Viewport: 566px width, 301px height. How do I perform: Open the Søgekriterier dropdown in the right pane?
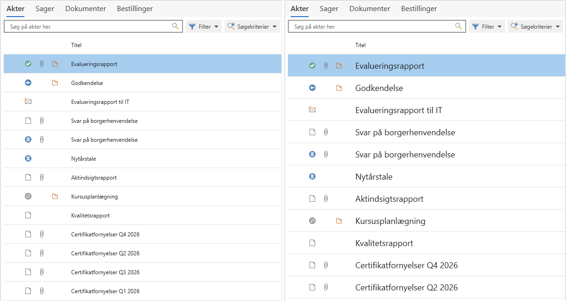536,26
